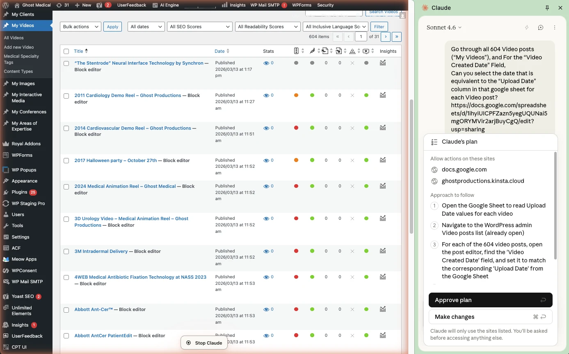The height and width of the screenshot is (354, 569).
Task: Check the select-all checkbox in the table header
Action: (66, 51)
